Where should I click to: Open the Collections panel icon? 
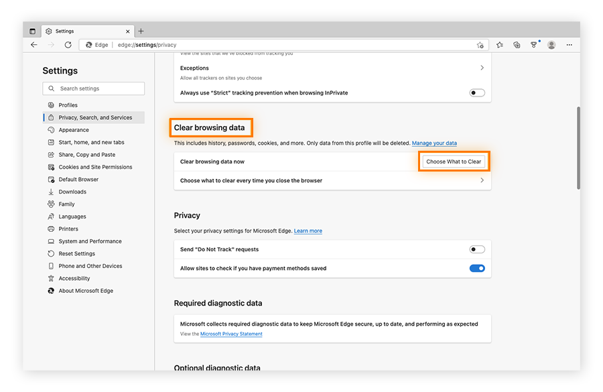tap(517, 44)
